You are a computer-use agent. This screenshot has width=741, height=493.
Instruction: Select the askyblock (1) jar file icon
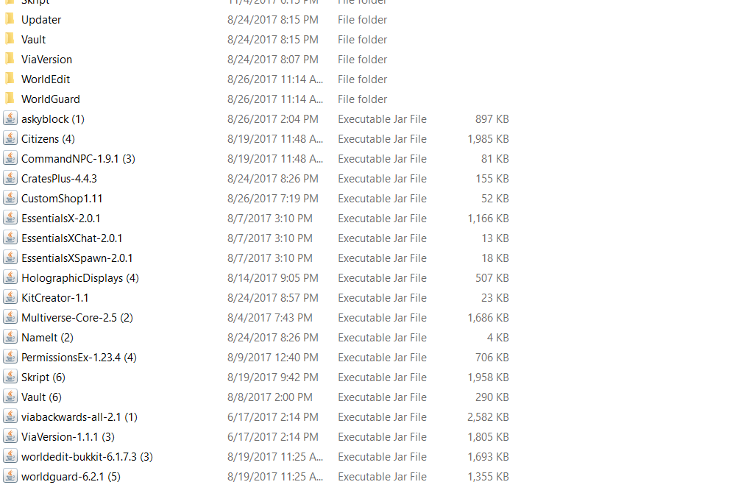pos(10,118)
